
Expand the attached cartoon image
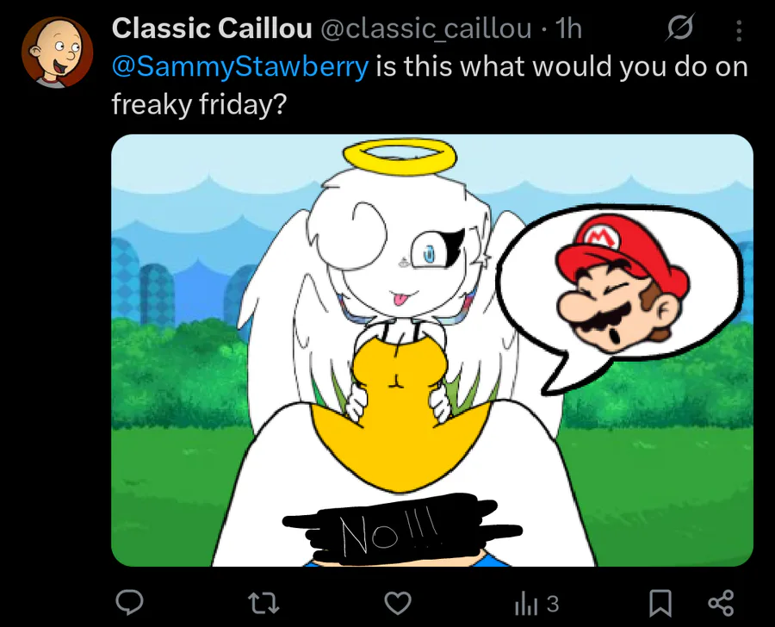(x=432, y=350)
